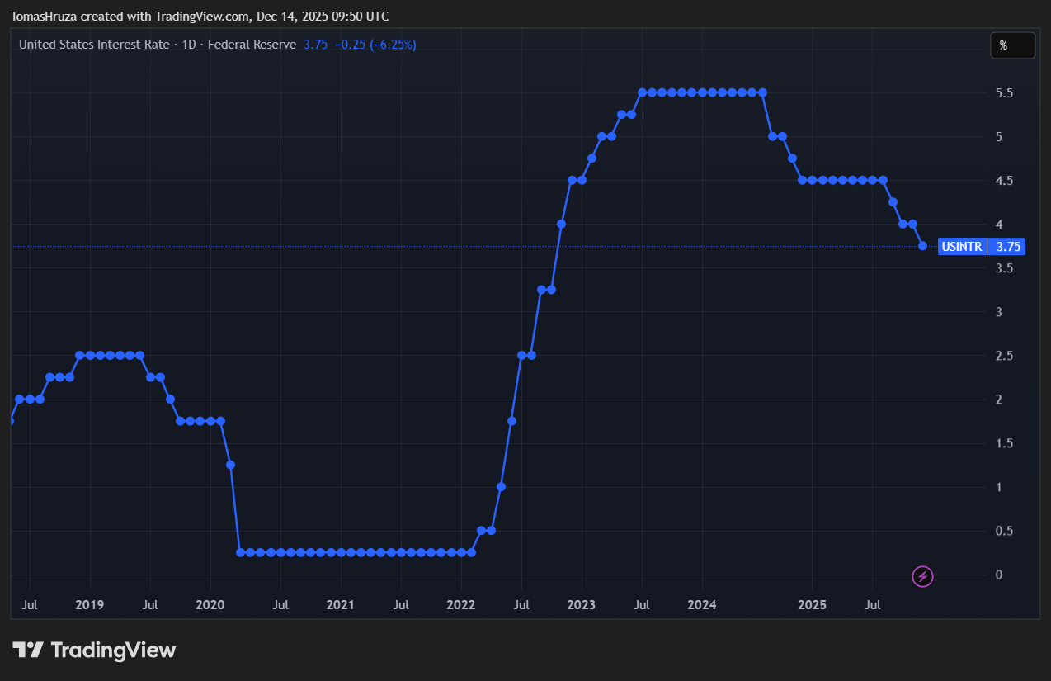
Task: Click the TradingView wordmark text
Action: pyautogui.click(x=113, y=650)
